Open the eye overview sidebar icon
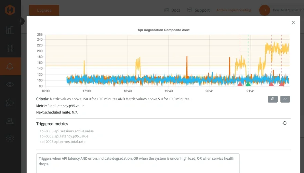 (x=10, y=84)
